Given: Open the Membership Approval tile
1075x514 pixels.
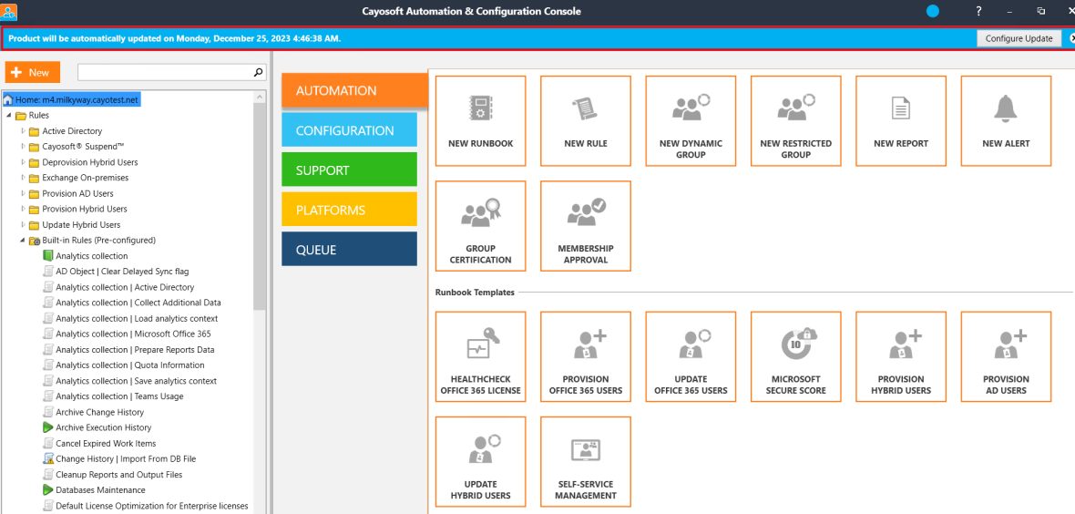Looking at the screenshot, I should (x=586, y=226).
